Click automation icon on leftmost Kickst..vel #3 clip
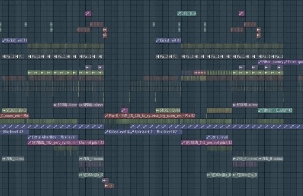 point(4,41)
